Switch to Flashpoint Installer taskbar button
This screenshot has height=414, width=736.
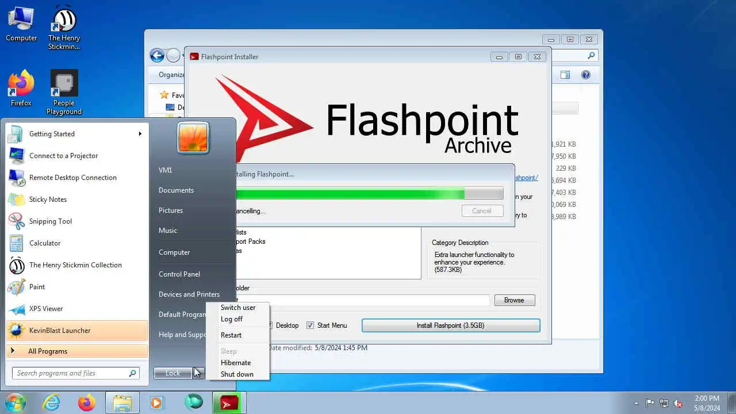(x=229, y=402)
